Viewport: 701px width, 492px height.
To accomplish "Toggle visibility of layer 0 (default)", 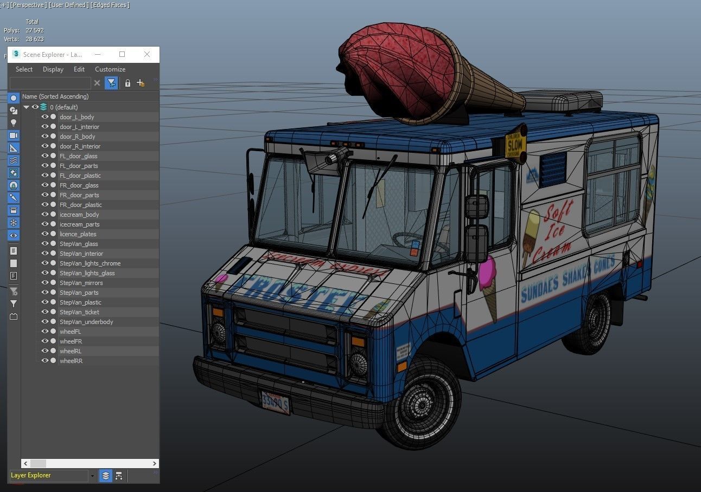I will 35,107.
